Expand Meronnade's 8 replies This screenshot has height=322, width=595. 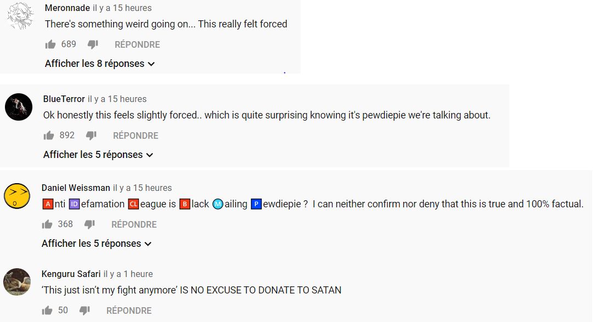coord(100,64)
